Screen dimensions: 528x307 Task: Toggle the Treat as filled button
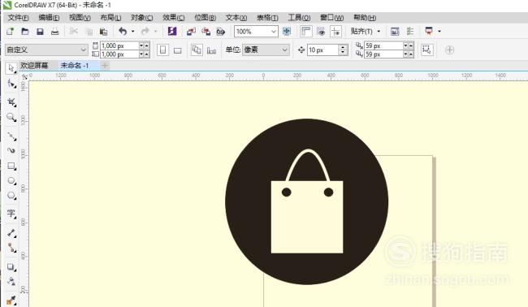click(x=427, y=50)
